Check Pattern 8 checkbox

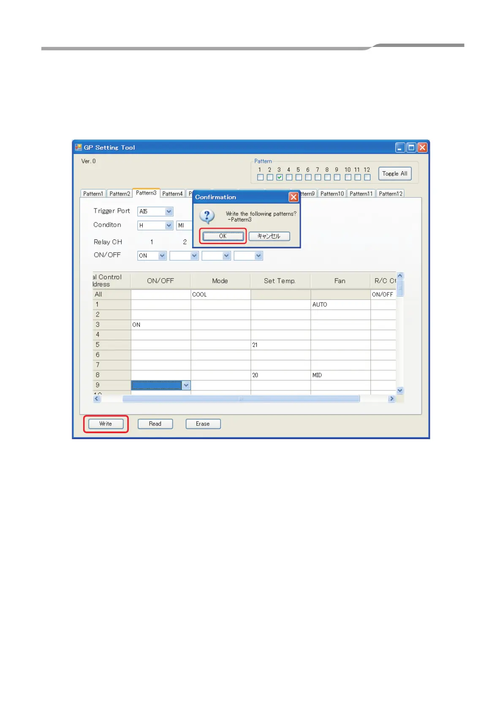[327, 177]
